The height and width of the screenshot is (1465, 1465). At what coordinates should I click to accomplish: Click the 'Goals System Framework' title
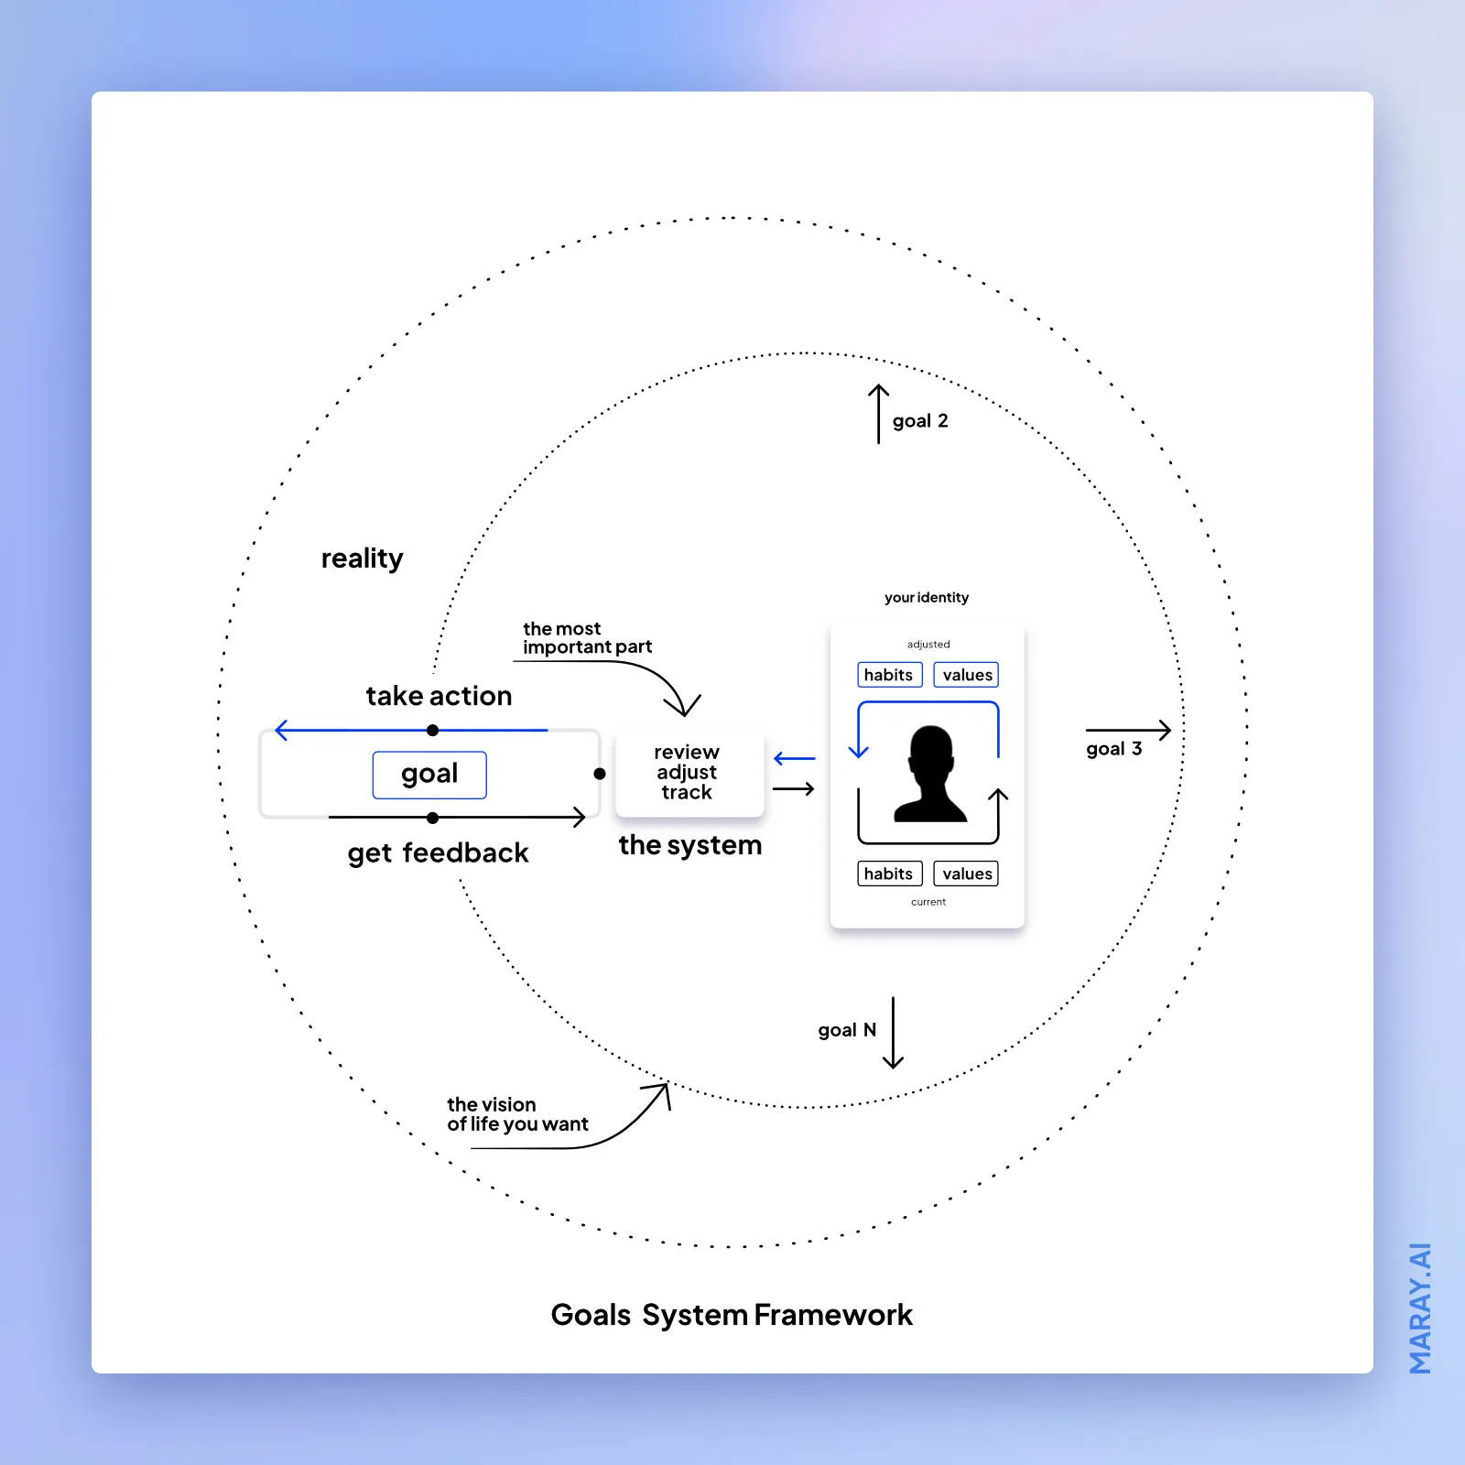point(732,1315)
